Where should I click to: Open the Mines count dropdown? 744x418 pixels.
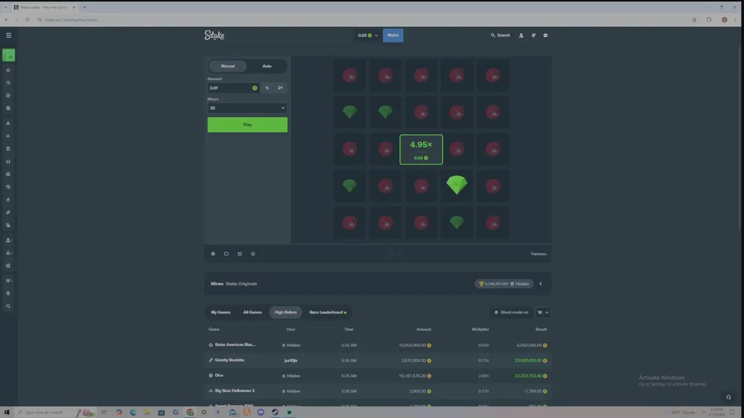[x=247, y=108]
